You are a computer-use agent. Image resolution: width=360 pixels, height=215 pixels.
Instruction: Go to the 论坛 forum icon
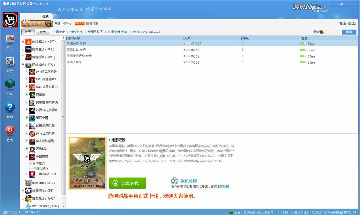(x=10, y=85)
